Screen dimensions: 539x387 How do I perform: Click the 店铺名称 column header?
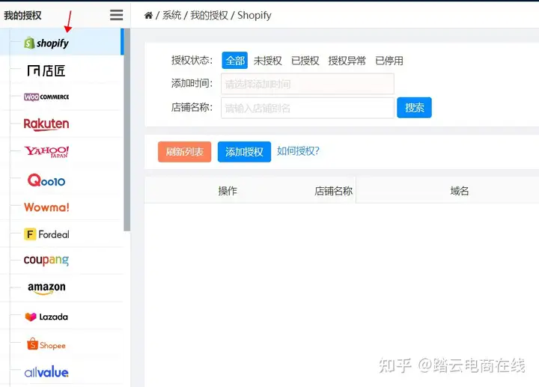(333, 191)
